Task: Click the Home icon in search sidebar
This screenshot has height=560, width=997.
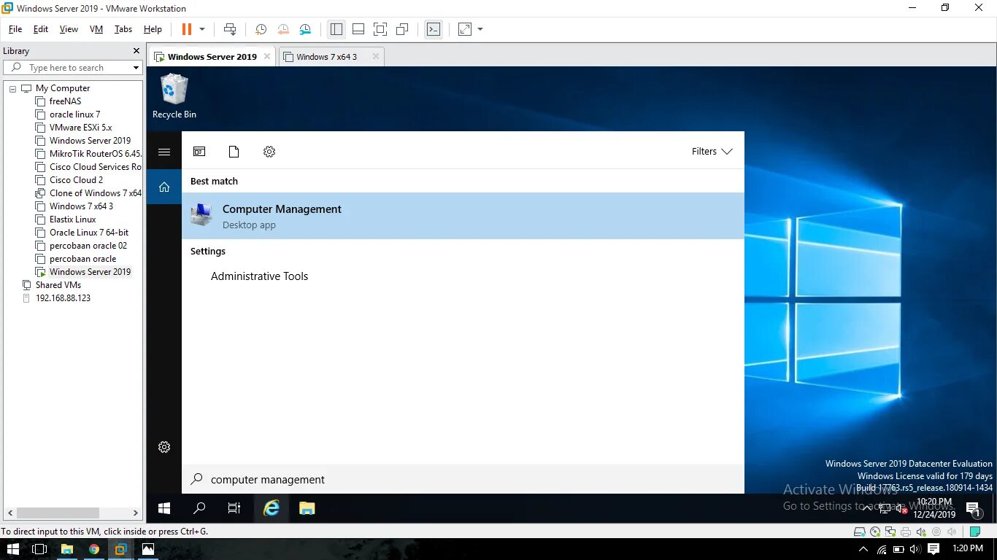Action: (164, 187)
